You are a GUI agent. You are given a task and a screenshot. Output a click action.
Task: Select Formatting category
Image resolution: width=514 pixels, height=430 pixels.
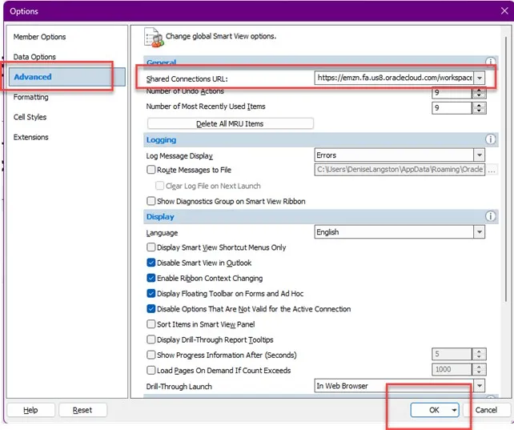coord(30,97)
